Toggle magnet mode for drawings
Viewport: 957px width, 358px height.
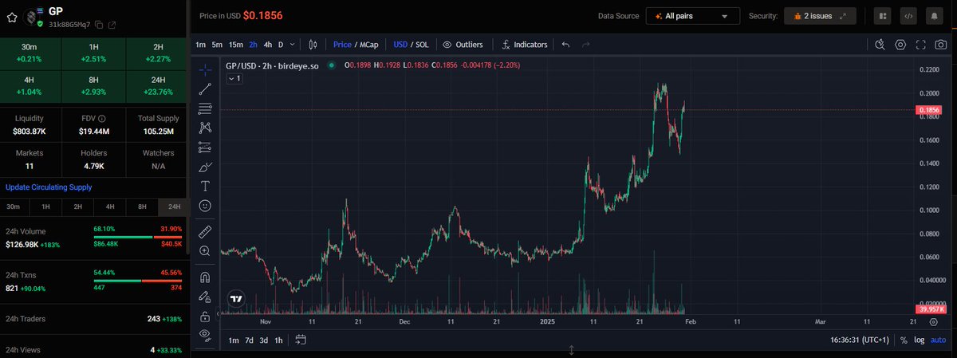[205, 277]
